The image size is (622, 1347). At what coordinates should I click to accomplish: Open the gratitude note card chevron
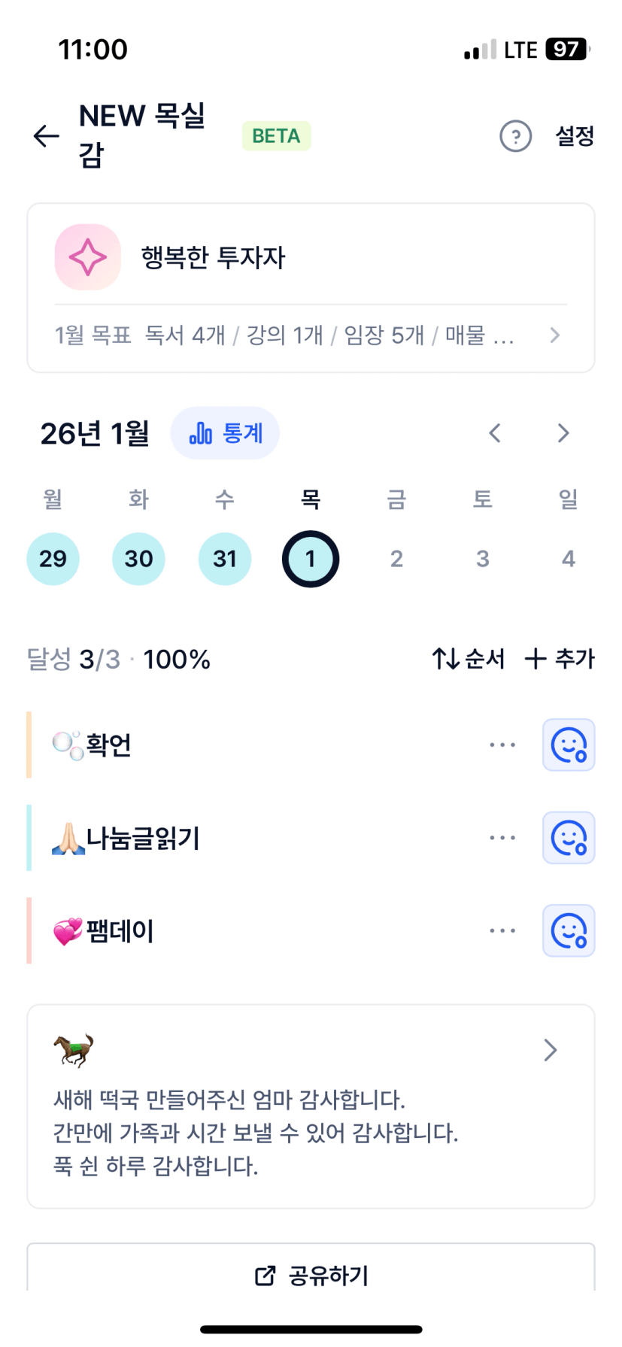coord(551,1050)
